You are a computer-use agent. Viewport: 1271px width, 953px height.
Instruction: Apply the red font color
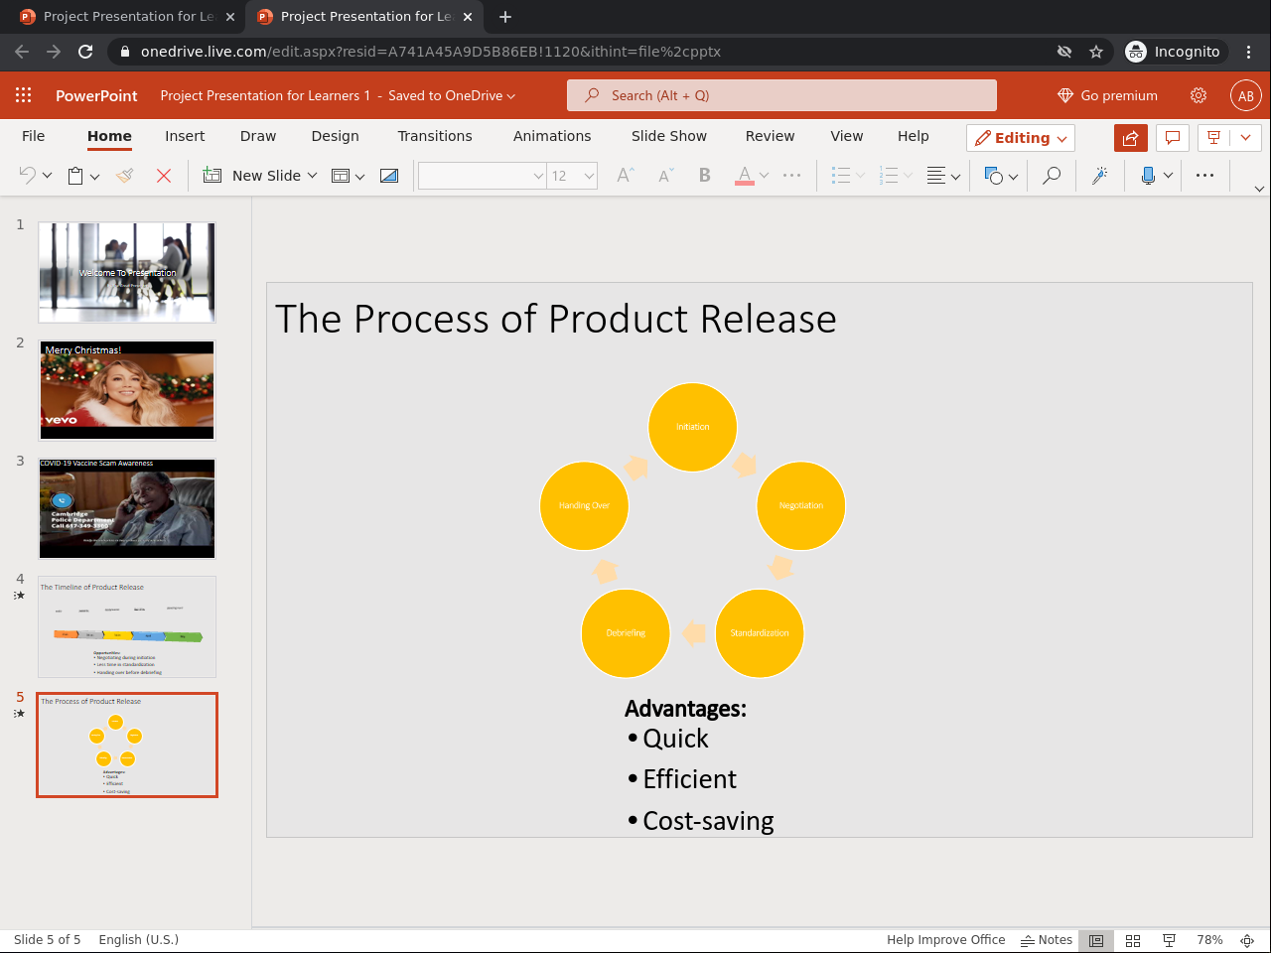point(744,176)
